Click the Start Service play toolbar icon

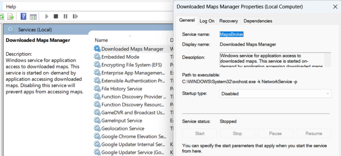(x=46, y=16)
